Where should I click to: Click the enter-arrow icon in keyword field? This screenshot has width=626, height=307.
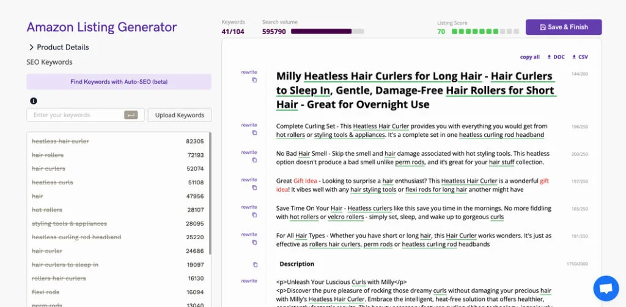[131, 115]
